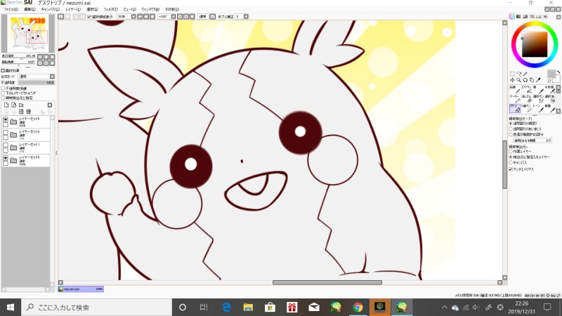
Task: Open the rotation angle dropdown in toolbar
Action: [x=174, y=16]
